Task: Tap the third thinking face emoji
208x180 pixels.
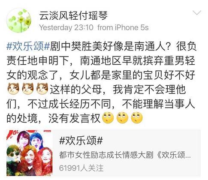Action: (137, 118)
